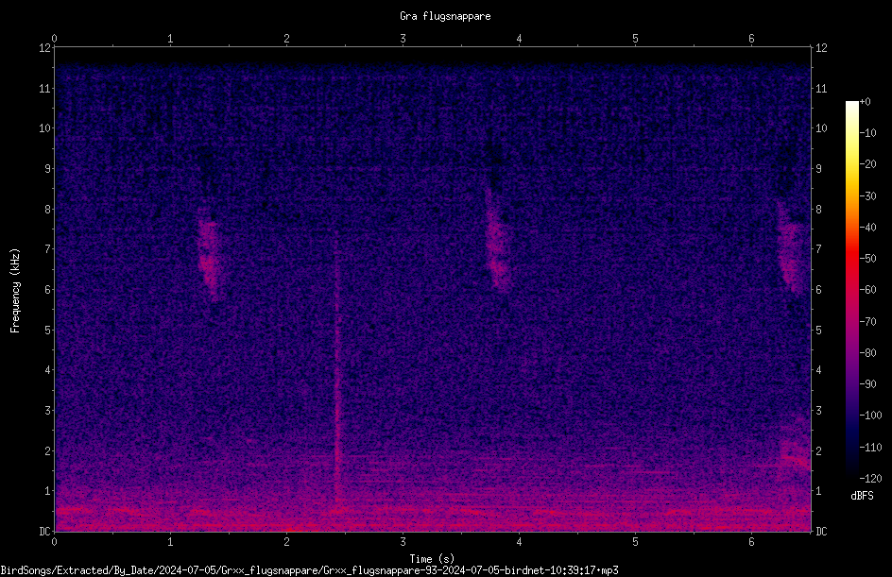
Task: Click the '1' tick on the top time axis
Action: pyautogui.click(x=170, y=39)
